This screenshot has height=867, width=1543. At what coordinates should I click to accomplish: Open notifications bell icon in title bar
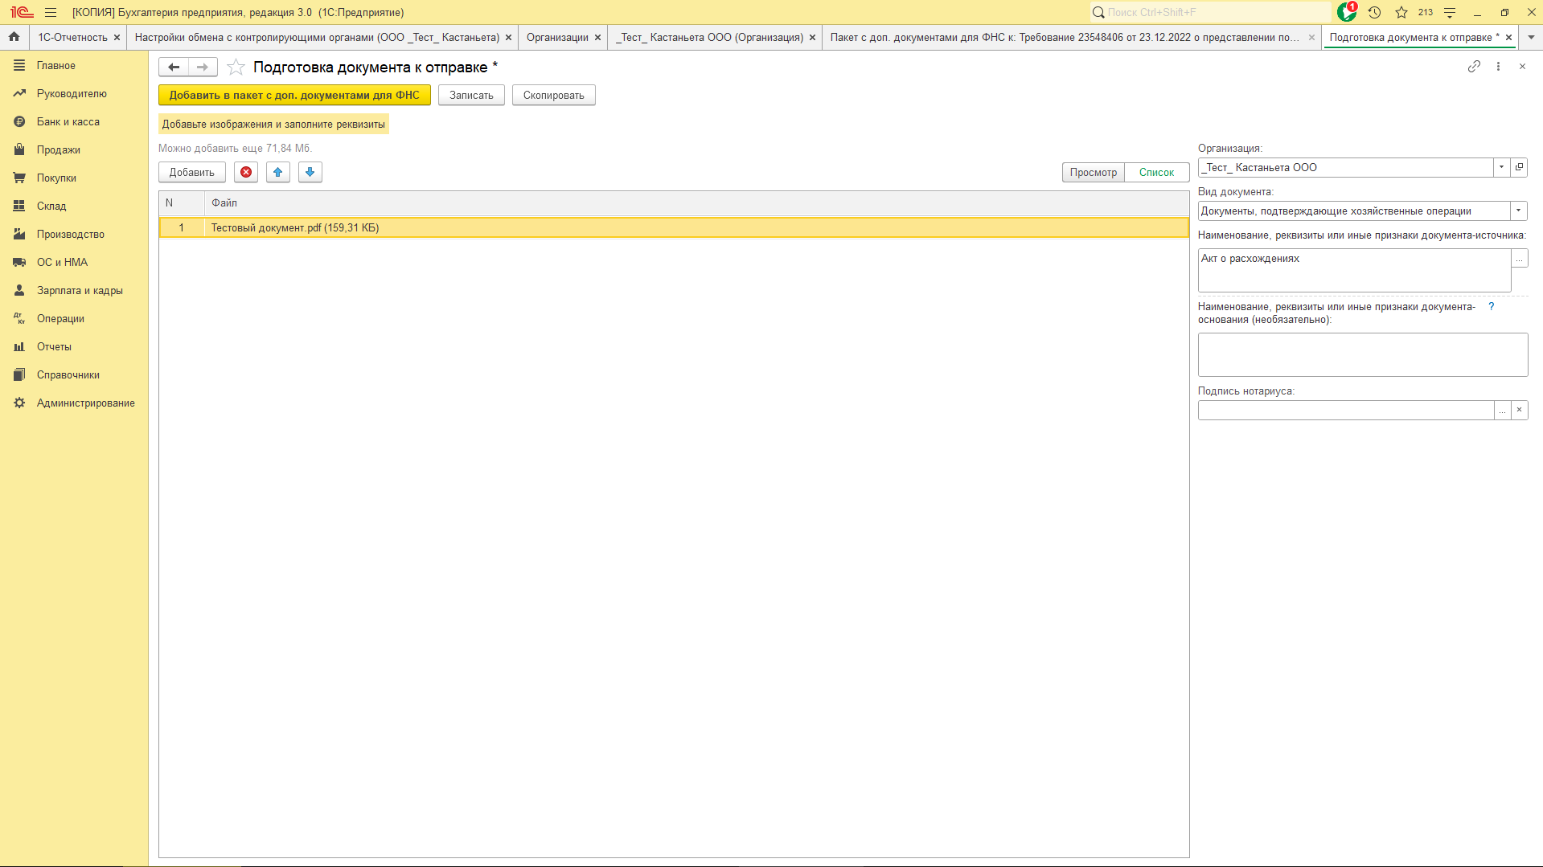[1346, 12]
